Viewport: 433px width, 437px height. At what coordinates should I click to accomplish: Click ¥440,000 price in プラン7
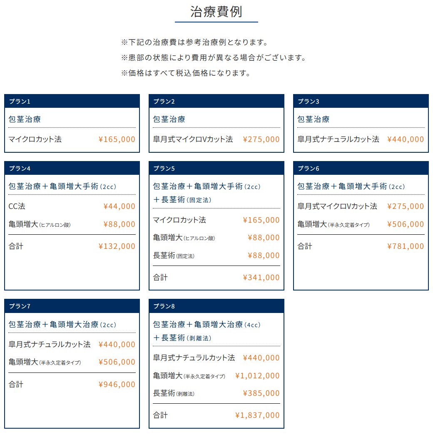[x=117, y=345]
